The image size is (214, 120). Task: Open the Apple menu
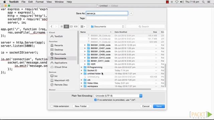(4, 2)
